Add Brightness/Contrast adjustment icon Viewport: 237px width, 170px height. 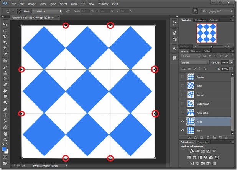tap(192, 151)
